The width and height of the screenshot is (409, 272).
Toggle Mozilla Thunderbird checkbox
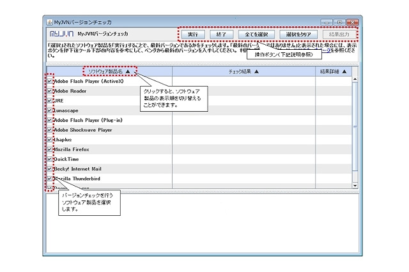coord(50,179)
